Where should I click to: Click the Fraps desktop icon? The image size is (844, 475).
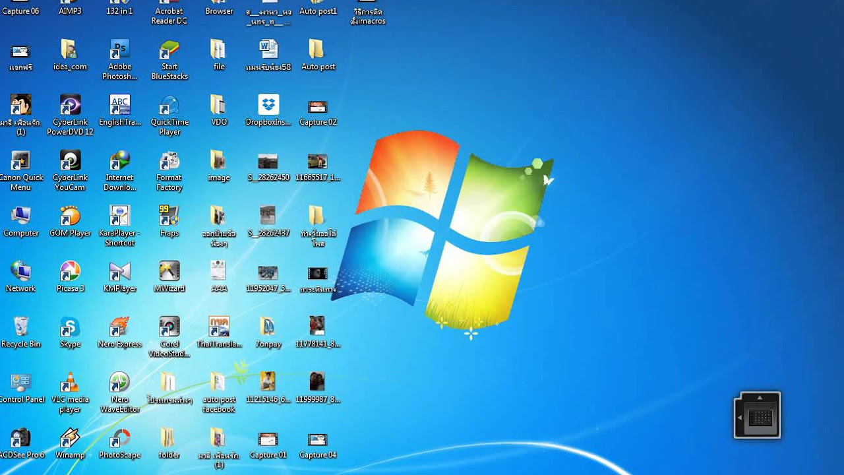point(169,216)
